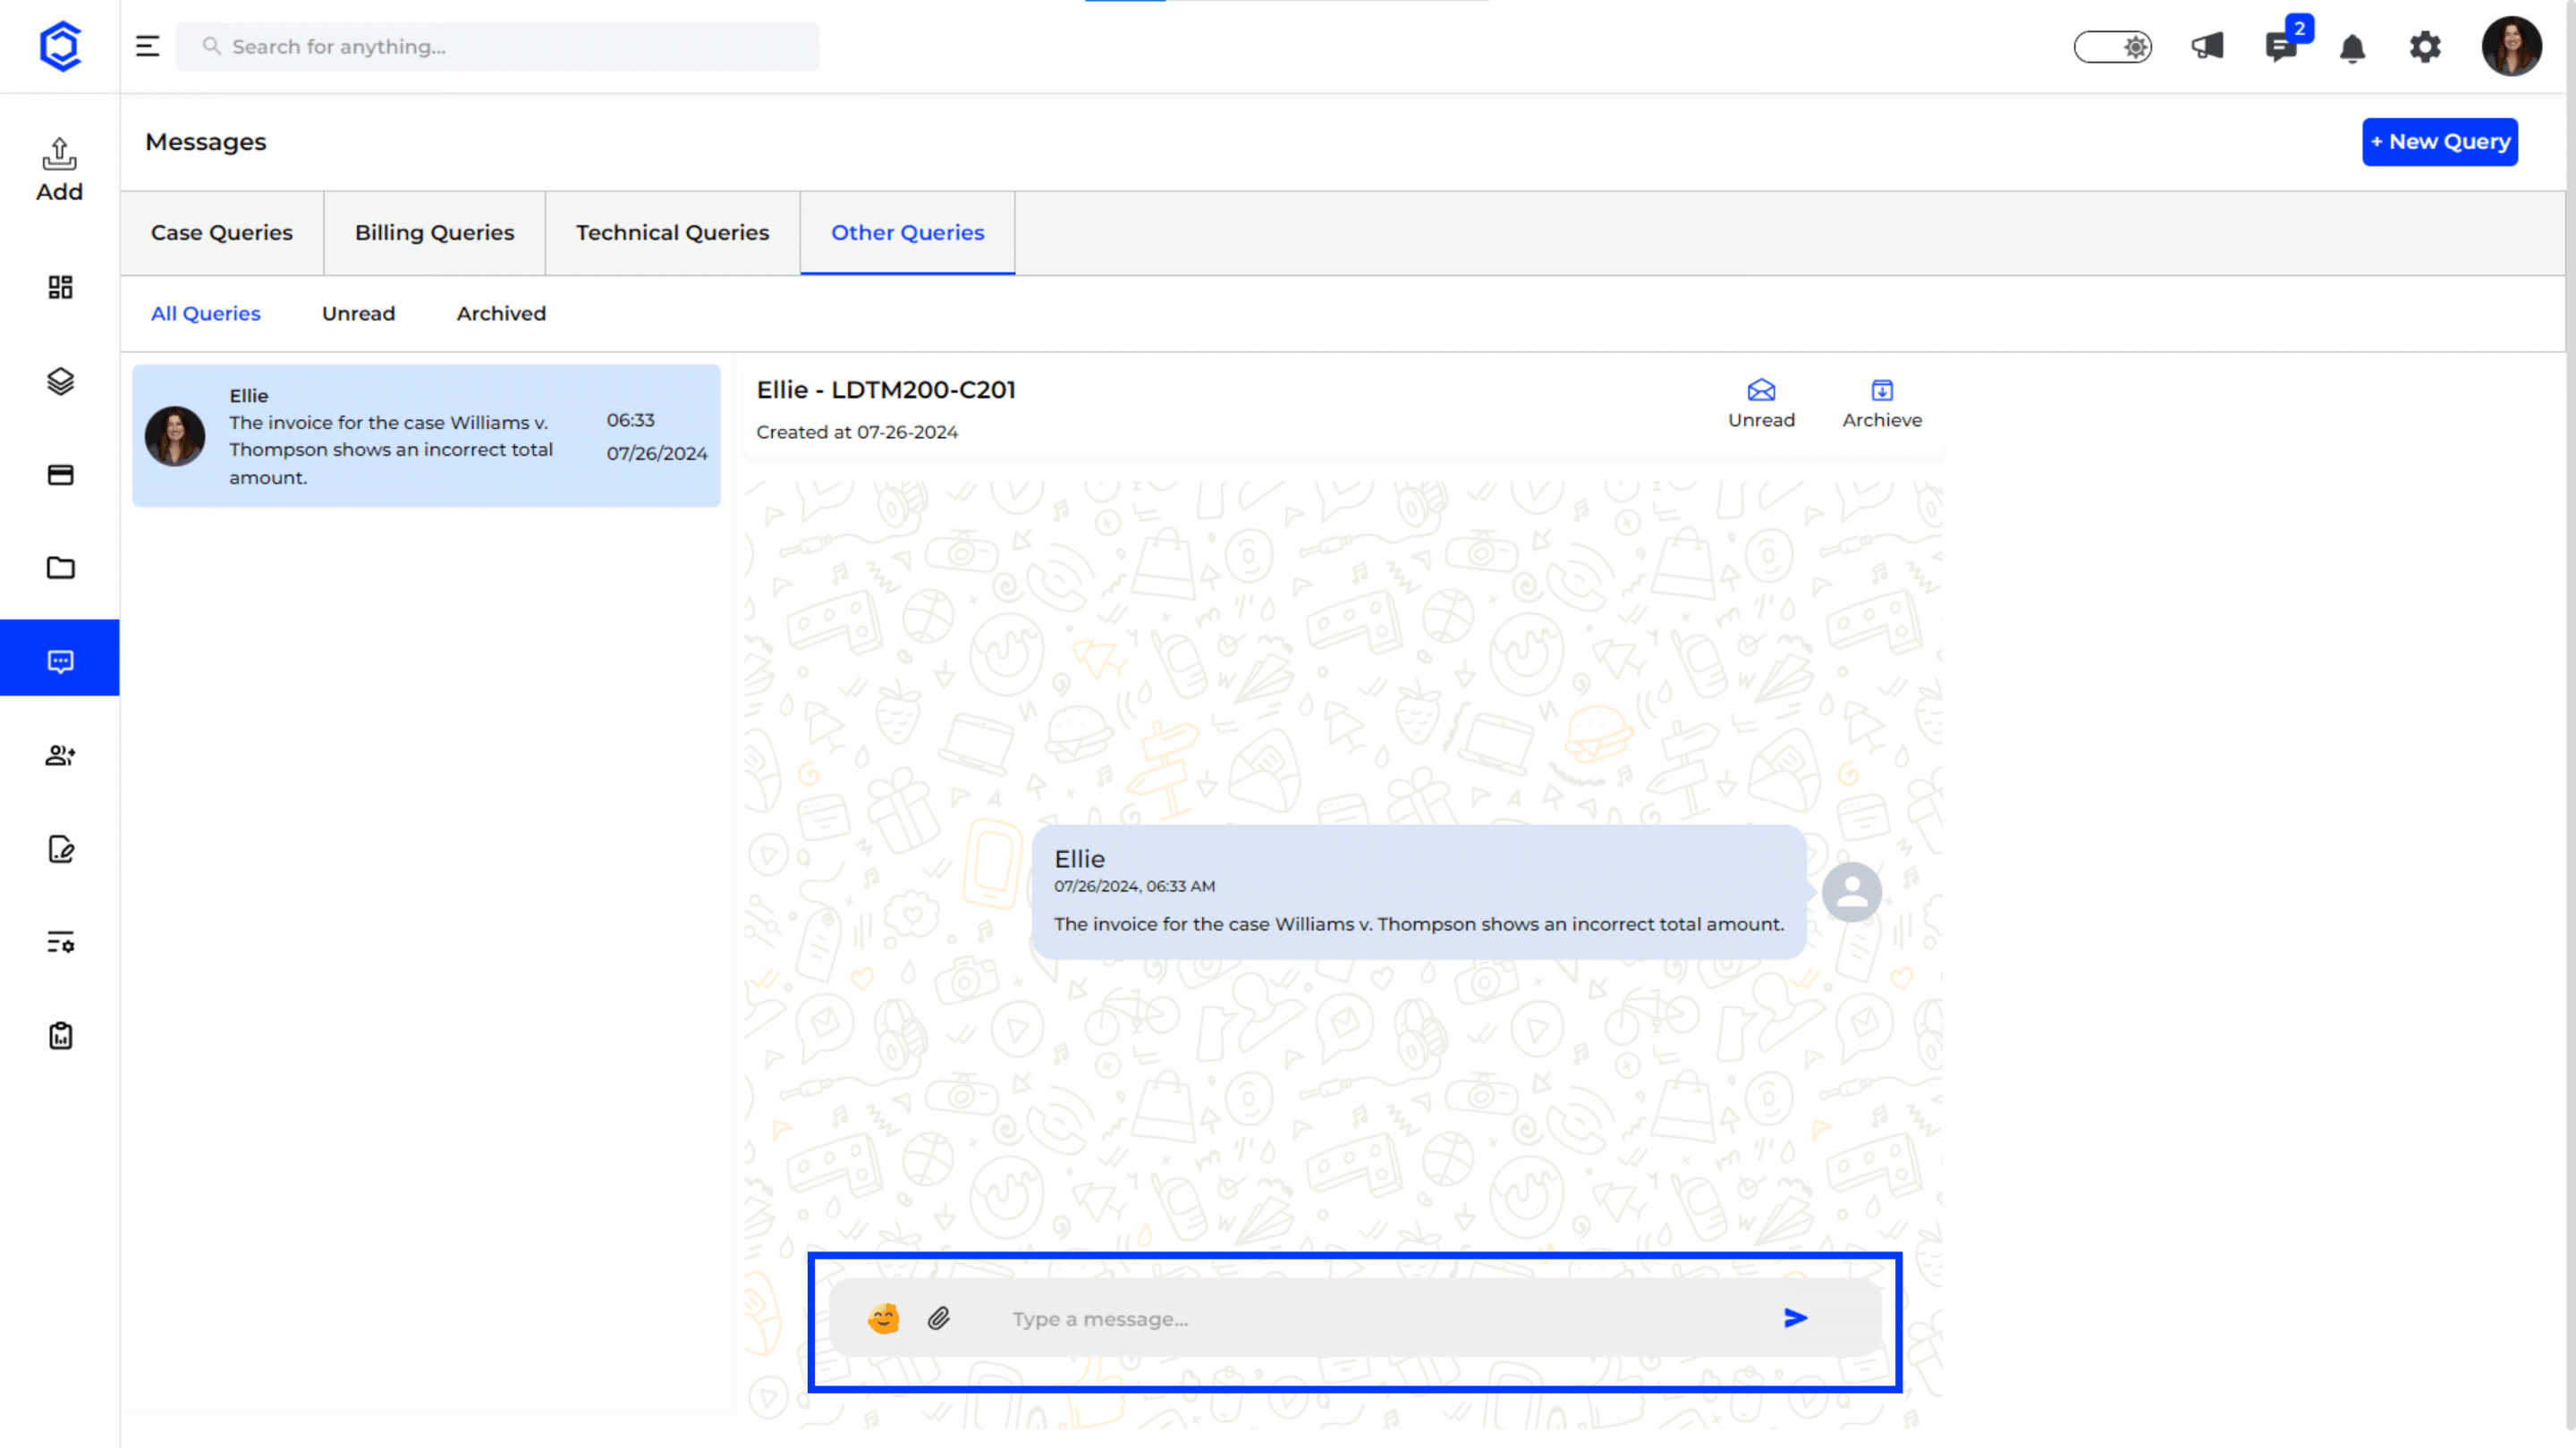This screenshot has width=2576, height=1448.
Task: Open the folder icon in sidebar
Action: (x=60, y=568)
